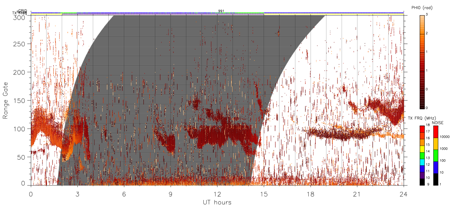Click the red swatch in TX FRQ legend
Screen dimensions: 454x210
click(422, 129)
